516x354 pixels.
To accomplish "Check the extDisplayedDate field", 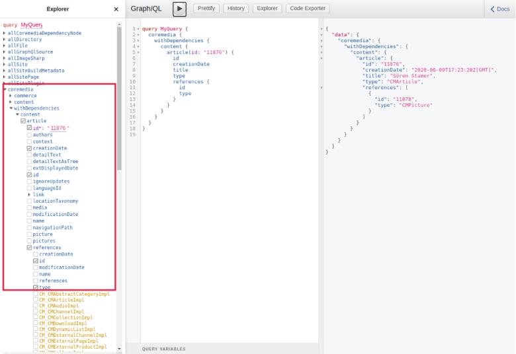I will 29,168.
